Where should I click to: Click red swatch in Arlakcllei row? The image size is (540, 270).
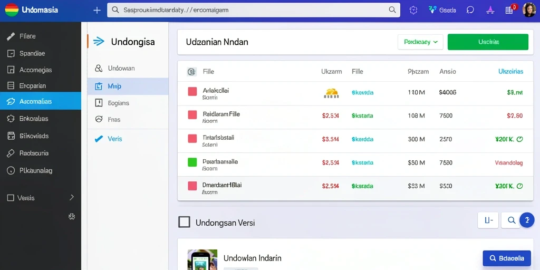click(x=192, y=91)
